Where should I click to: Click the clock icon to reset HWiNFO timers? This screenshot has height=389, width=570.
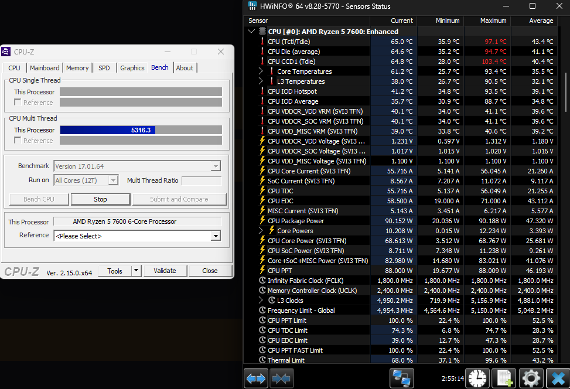(x=477, y=378)
